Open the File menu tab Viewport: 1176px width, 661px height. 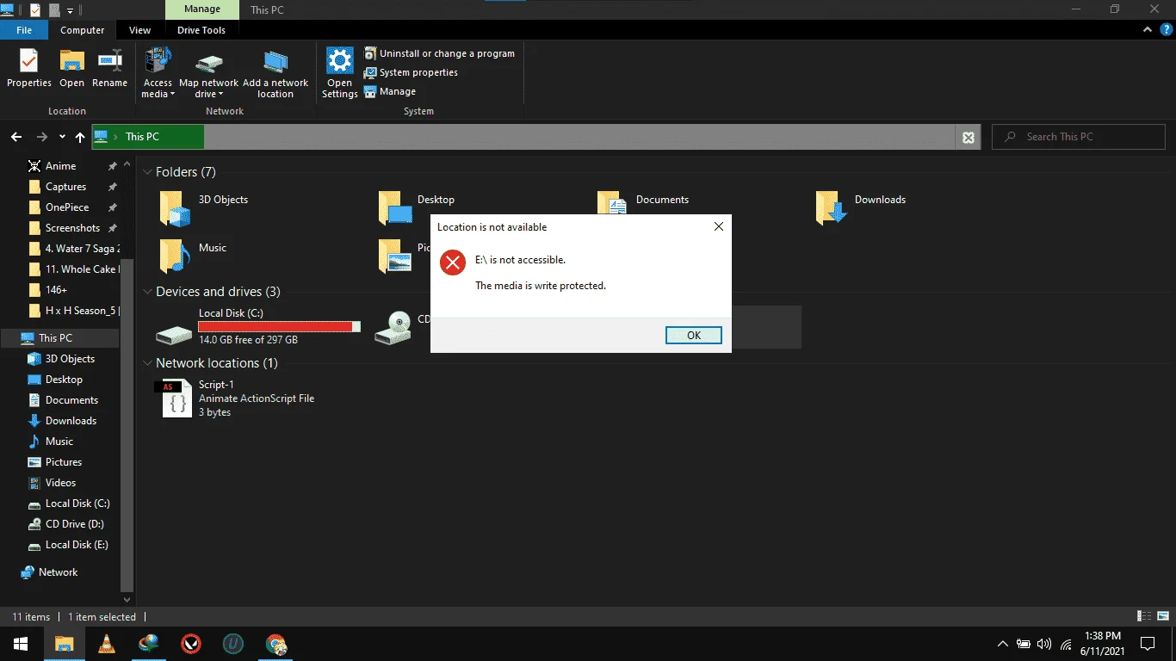tap(24, 30)
